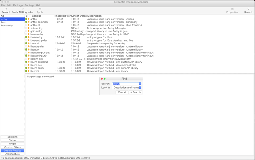
Task: Click the Search magnifier toolbar icon
Action: (248, 9)
